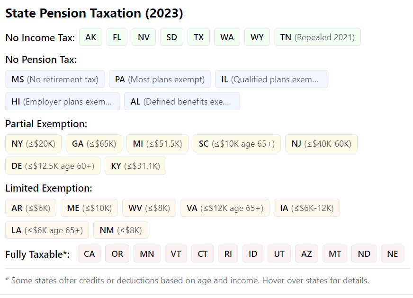The width and height of the screenshot is (413, 298).
Task: Click the KY (≤$31.1K) chip
Action: pos(135,166)
